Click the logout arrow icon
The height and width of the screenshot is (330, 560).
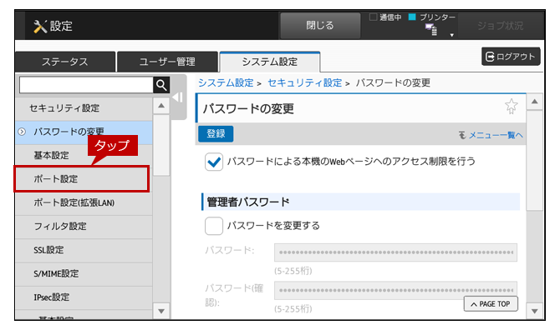tap(490, 57)
